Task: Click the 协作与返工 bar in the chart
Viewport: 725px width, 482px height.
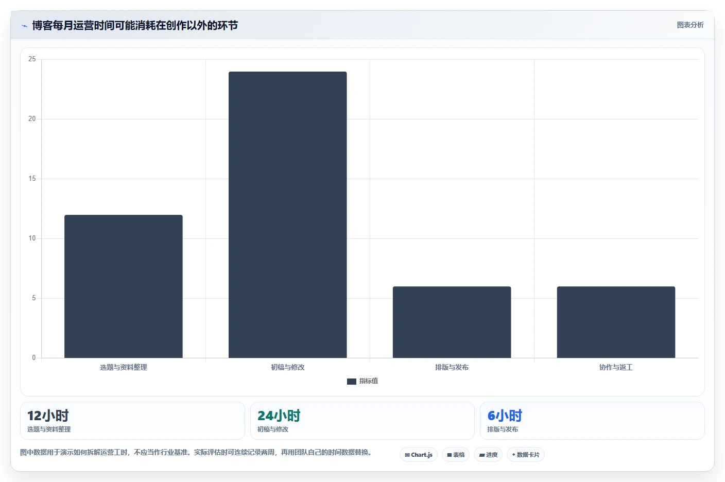Action: pyautogui.click(x=616, y=322)
